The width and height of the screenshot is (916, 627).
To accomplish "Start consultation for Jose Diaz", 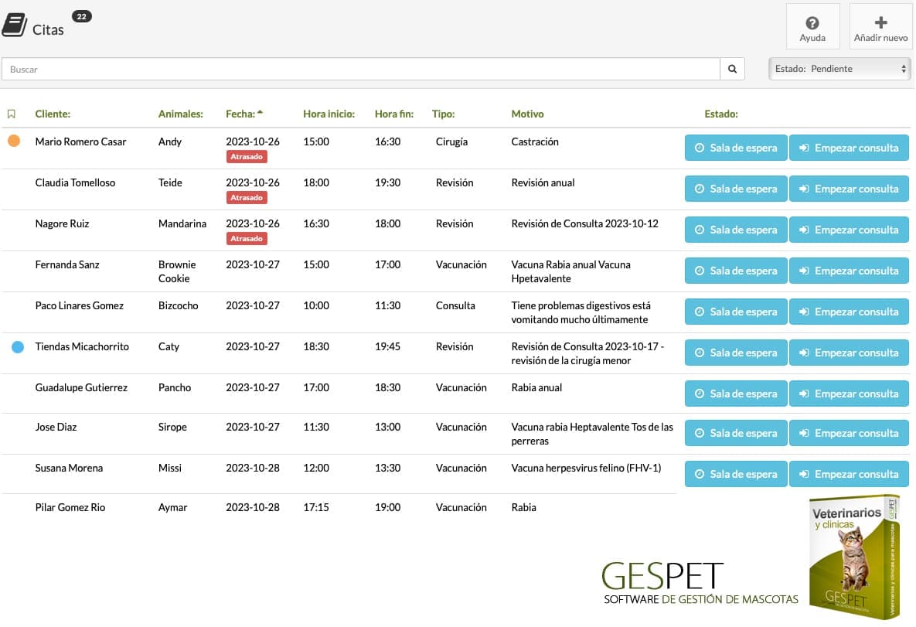I will point(849,433).
